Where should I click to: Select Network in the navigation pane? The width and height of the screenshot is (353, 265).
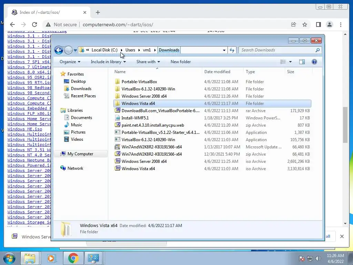coord(75,168)
